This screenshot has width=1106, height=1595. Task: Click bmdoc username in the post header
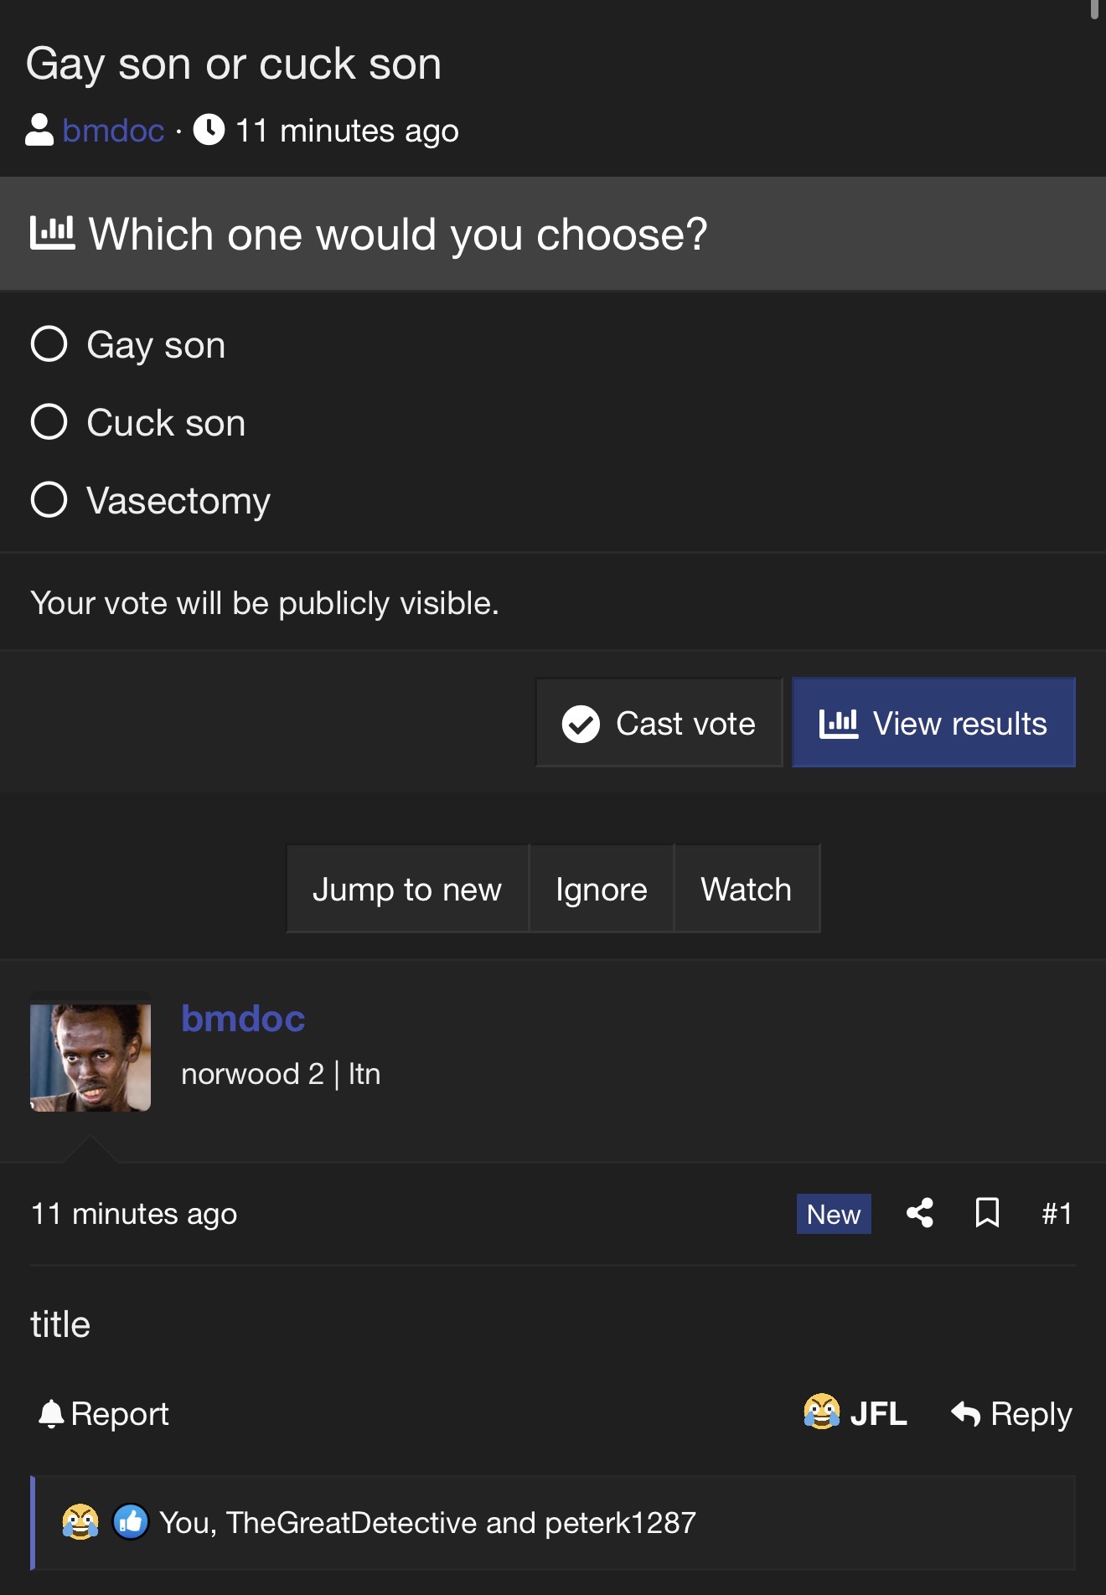[243, 1019]
